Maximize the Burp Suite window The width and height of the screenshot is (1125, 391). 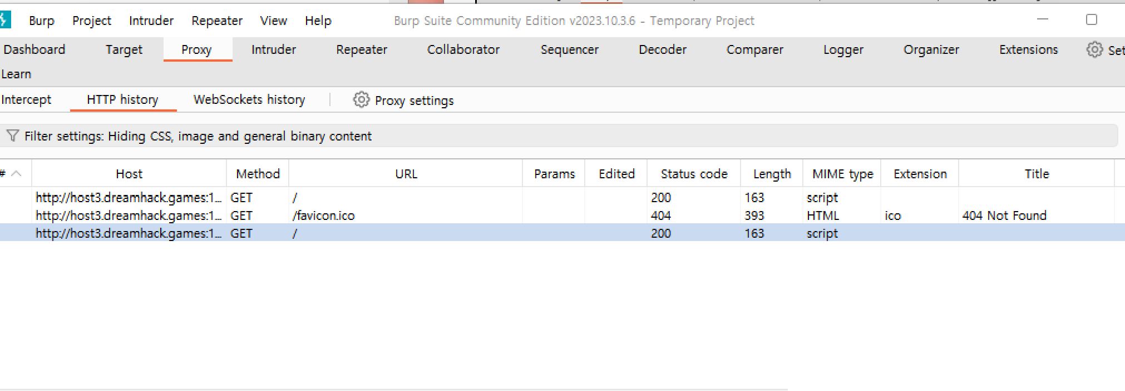[x=1092, y=19]
